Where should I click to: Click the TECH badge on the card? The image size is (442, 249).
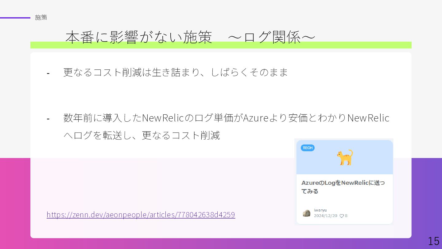click(308, 148)
